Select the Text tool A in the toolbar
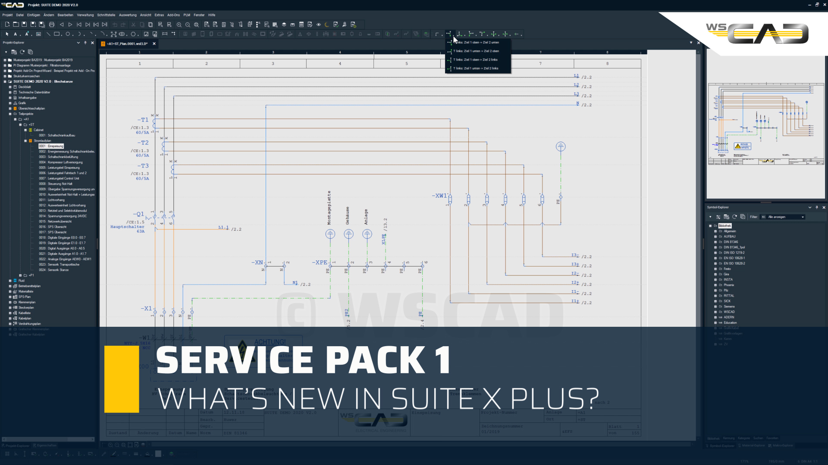This screenshot has width=828, height=465. (15, 34)
